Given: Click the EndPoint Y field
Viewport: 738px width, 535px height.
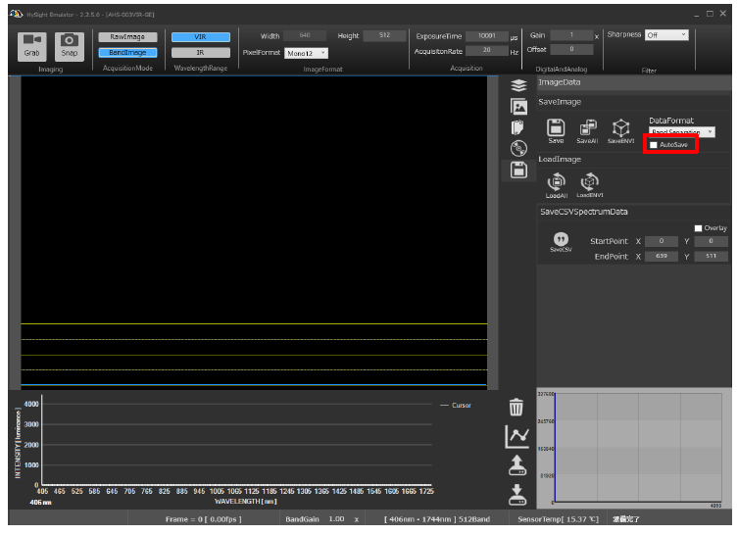Looking at the screenshot, I should [x=711, y=256].
